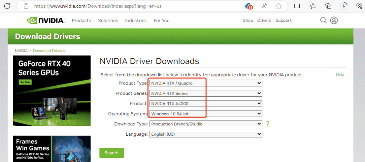The width and height of the screenshot is (365, 162).
Task: Expand the Language dropdown
Action: coord(206,134)
